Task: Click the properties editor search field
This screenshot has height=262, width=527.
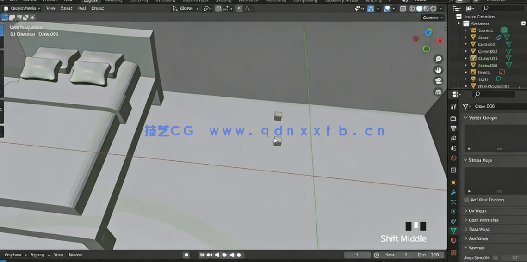Action: tap(494, 94)
